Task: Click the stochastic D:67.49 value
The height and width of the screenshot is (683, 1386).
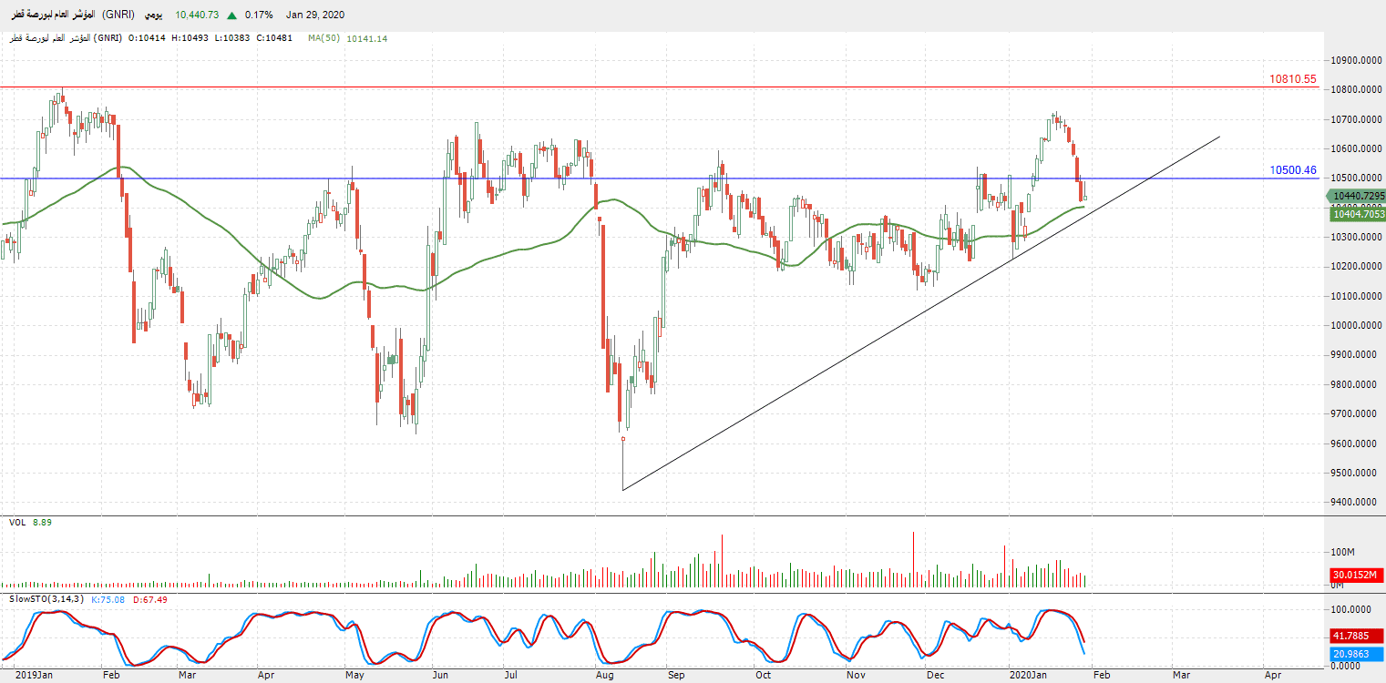Action: tap(150, 599)
